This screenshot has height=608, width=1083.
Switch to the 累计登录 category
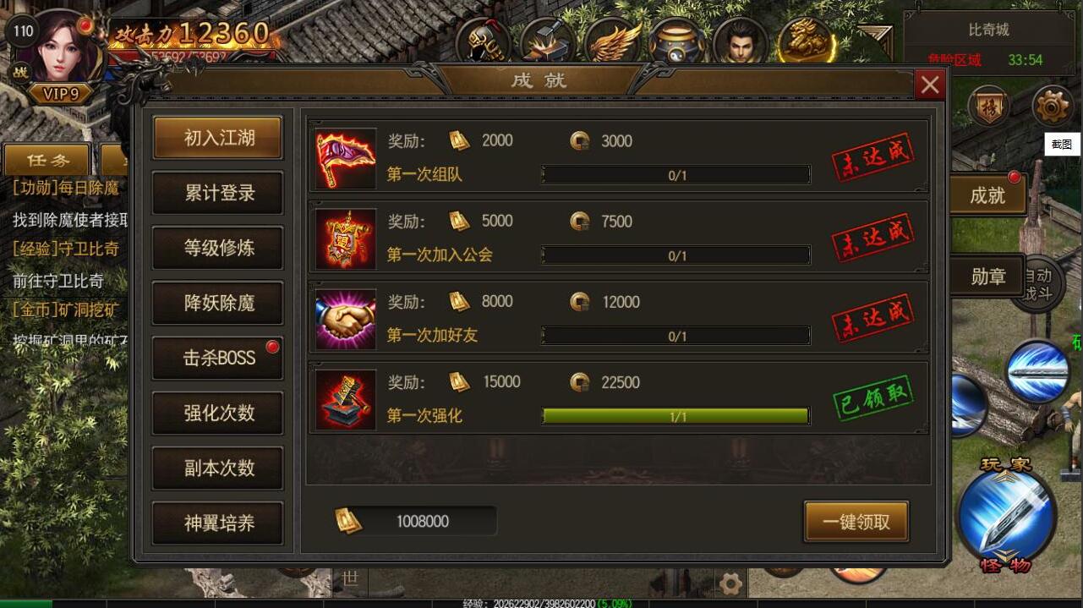[219, 193]
